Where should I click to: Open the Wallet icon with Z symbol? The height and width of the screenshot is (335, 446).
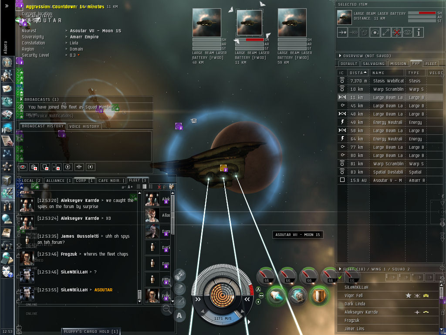(7, 193)
